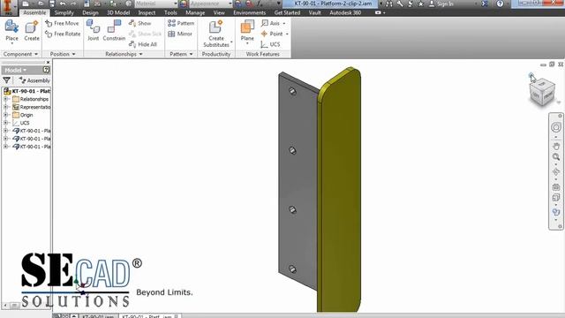
Task: Select the root KT-90-01 assembly node
Action: 27,91
